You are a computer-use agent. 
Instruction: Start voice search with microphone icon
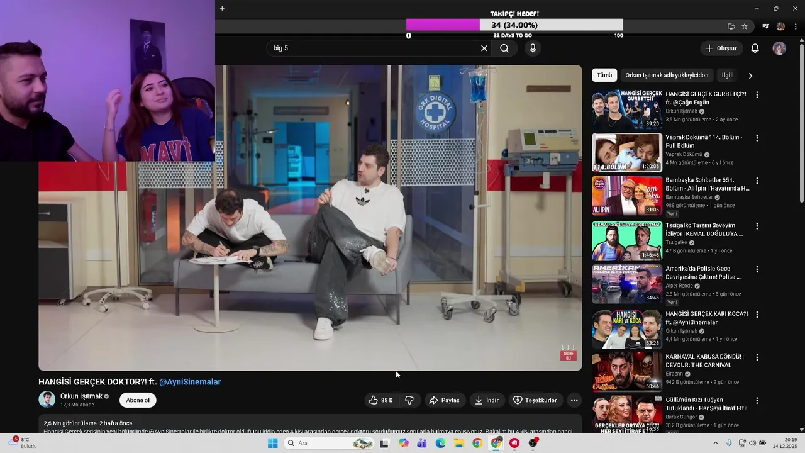533,48
